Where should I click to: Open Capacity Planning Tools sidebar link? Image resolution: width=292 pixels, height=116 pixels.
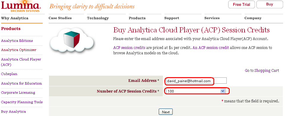[22, 102]
